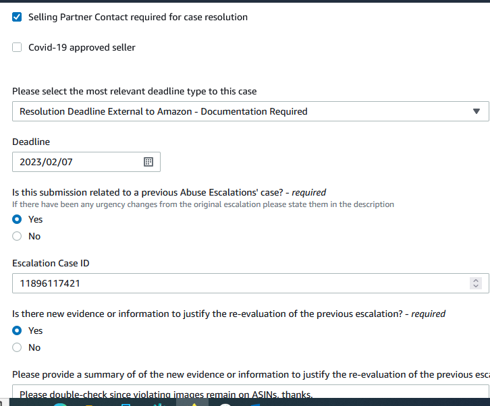Open the Deadline calendar picker icon
Image resolution: width=490 pixels, height=406 pixels.
(148, 162)
